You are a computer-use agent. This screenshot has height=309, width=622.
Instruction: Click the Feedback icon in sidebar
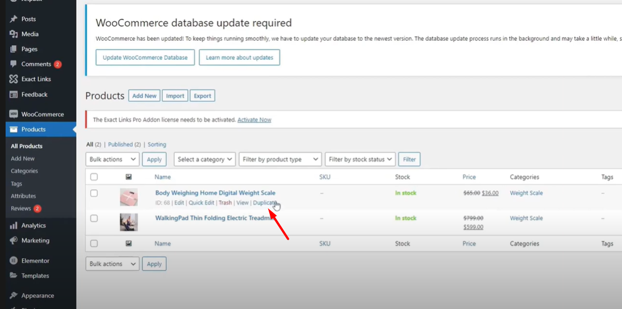point(13,94)
